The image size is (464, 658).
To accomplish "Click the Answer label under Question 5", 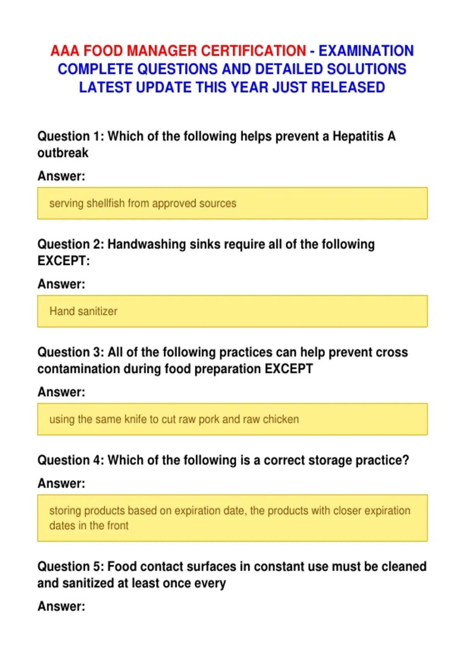I will click(61, 607).
